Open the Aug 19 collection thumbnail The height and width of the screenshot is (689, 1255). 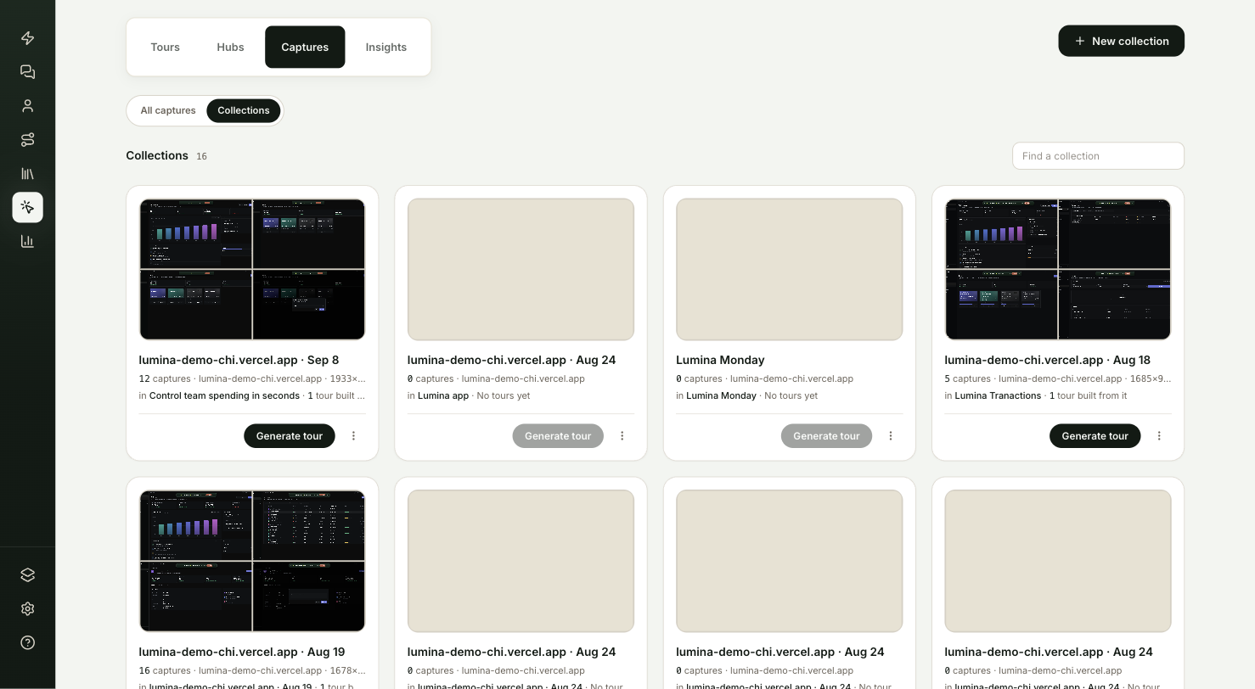point(252,561)
